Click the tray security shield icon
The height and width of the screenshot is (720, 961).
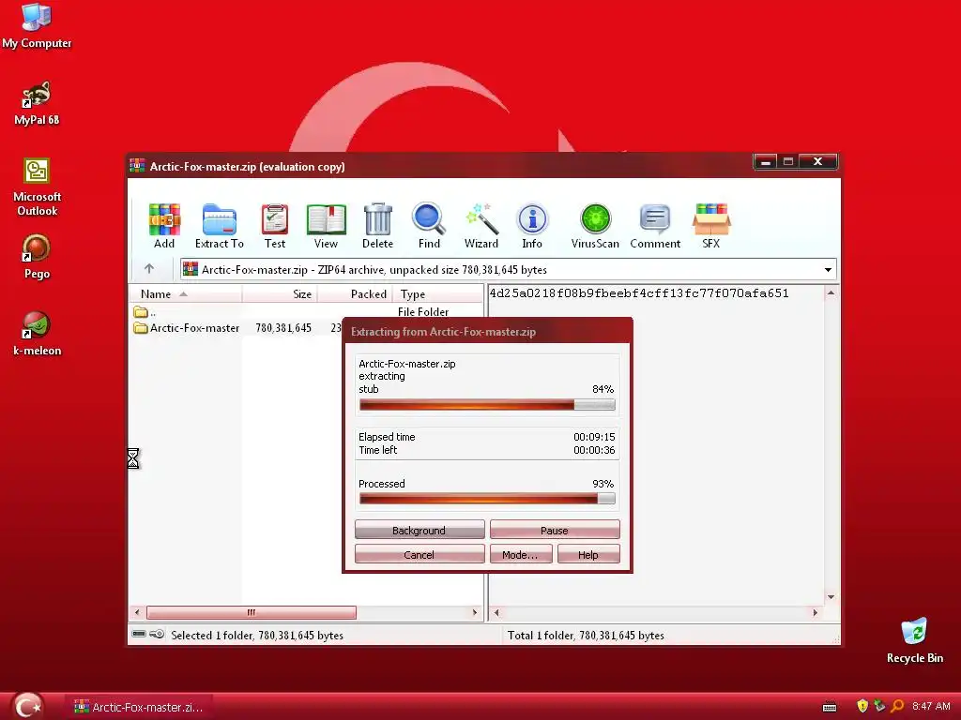click(x=862, y=706)
